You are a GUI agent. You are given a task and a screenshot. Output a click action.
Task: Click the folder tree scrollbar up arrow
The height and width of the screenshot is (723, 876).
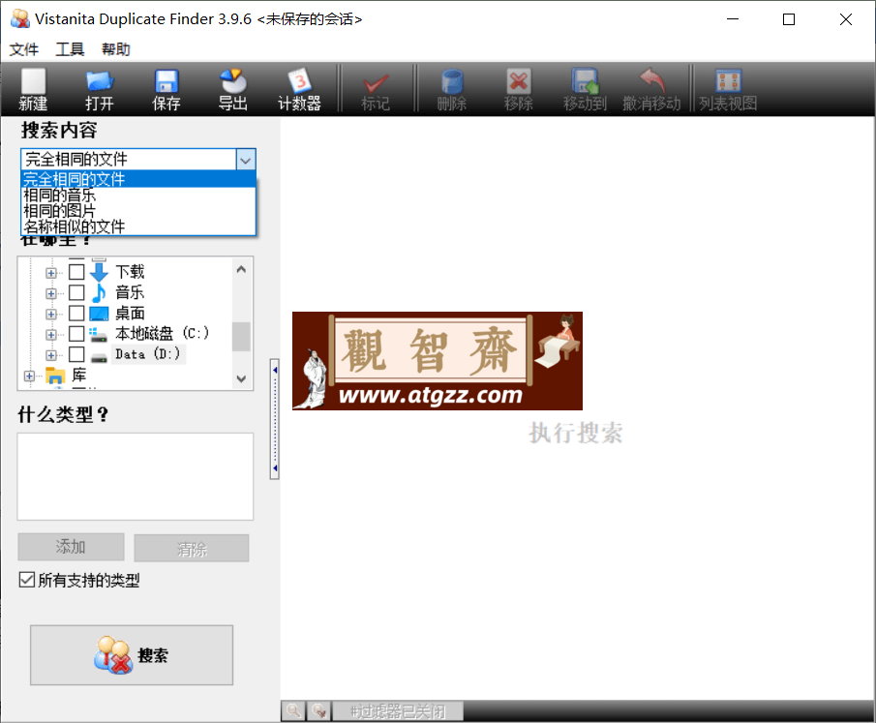pyautogui.click(x=241, y=269)
